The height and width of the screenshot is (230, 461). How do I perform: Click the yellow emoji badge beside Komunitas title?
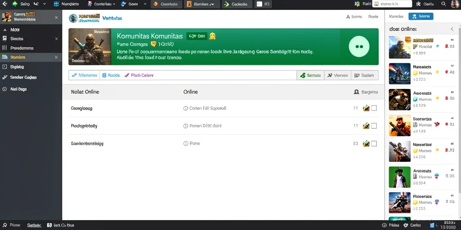click(212, 36)
